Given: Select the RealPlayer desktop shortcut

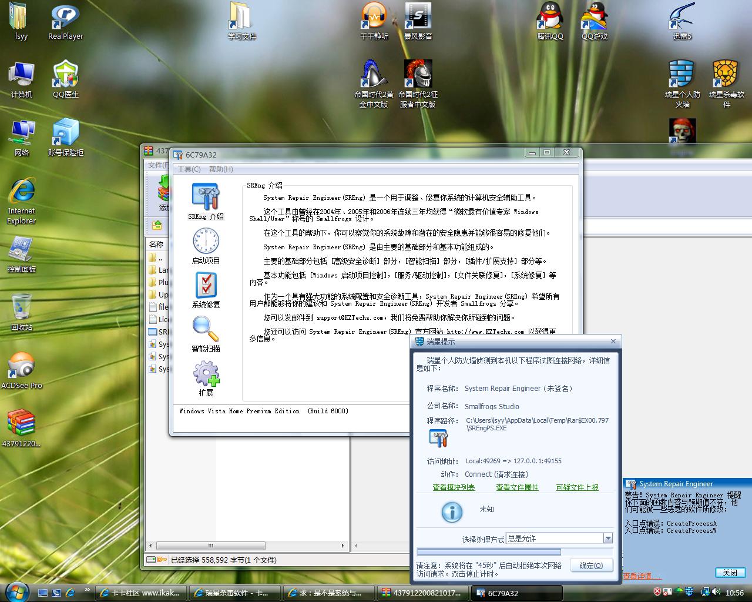Looking at the screenshot, I should 66,22.
